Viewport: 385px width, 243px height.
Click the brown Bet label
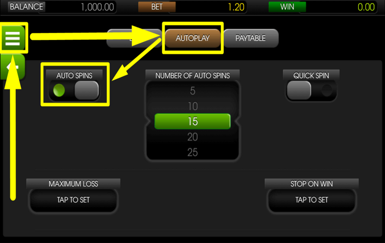[x=157, y=7]
